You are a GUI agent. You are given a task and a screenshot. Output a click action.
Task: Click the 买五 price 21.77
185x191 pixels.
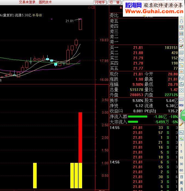coord(138,68)
